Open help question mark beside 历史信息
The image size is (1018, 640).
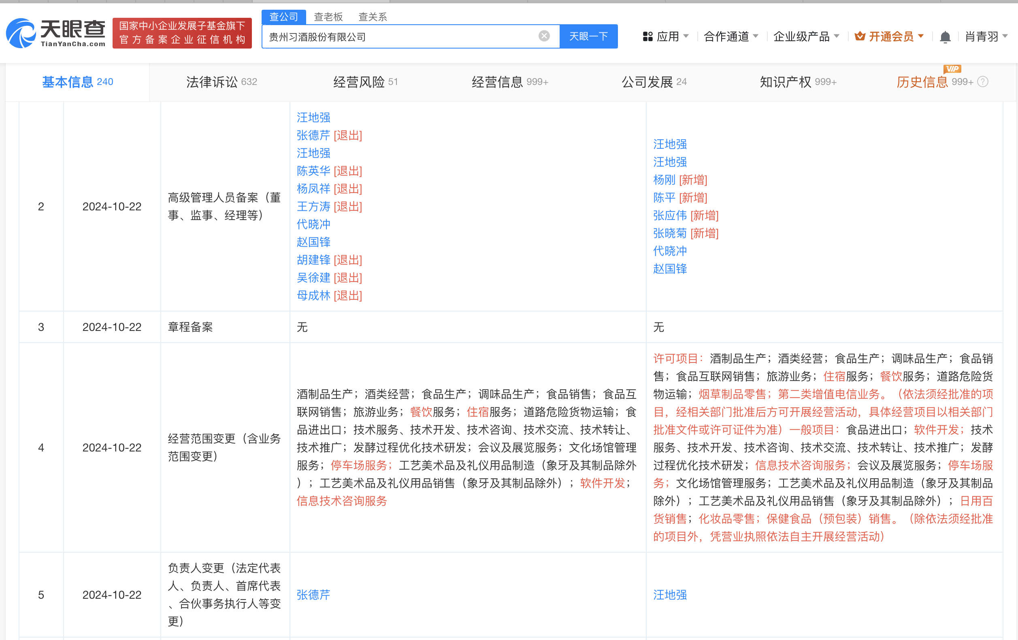tap(983, 82)
